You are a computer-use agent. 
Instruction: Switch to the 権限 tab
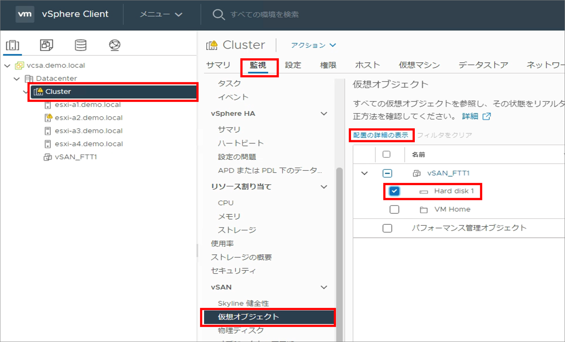coord(328,65)
